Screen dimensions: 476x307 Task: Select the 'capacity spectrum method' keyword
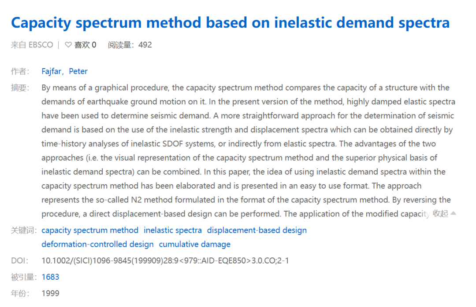point(90,230)
